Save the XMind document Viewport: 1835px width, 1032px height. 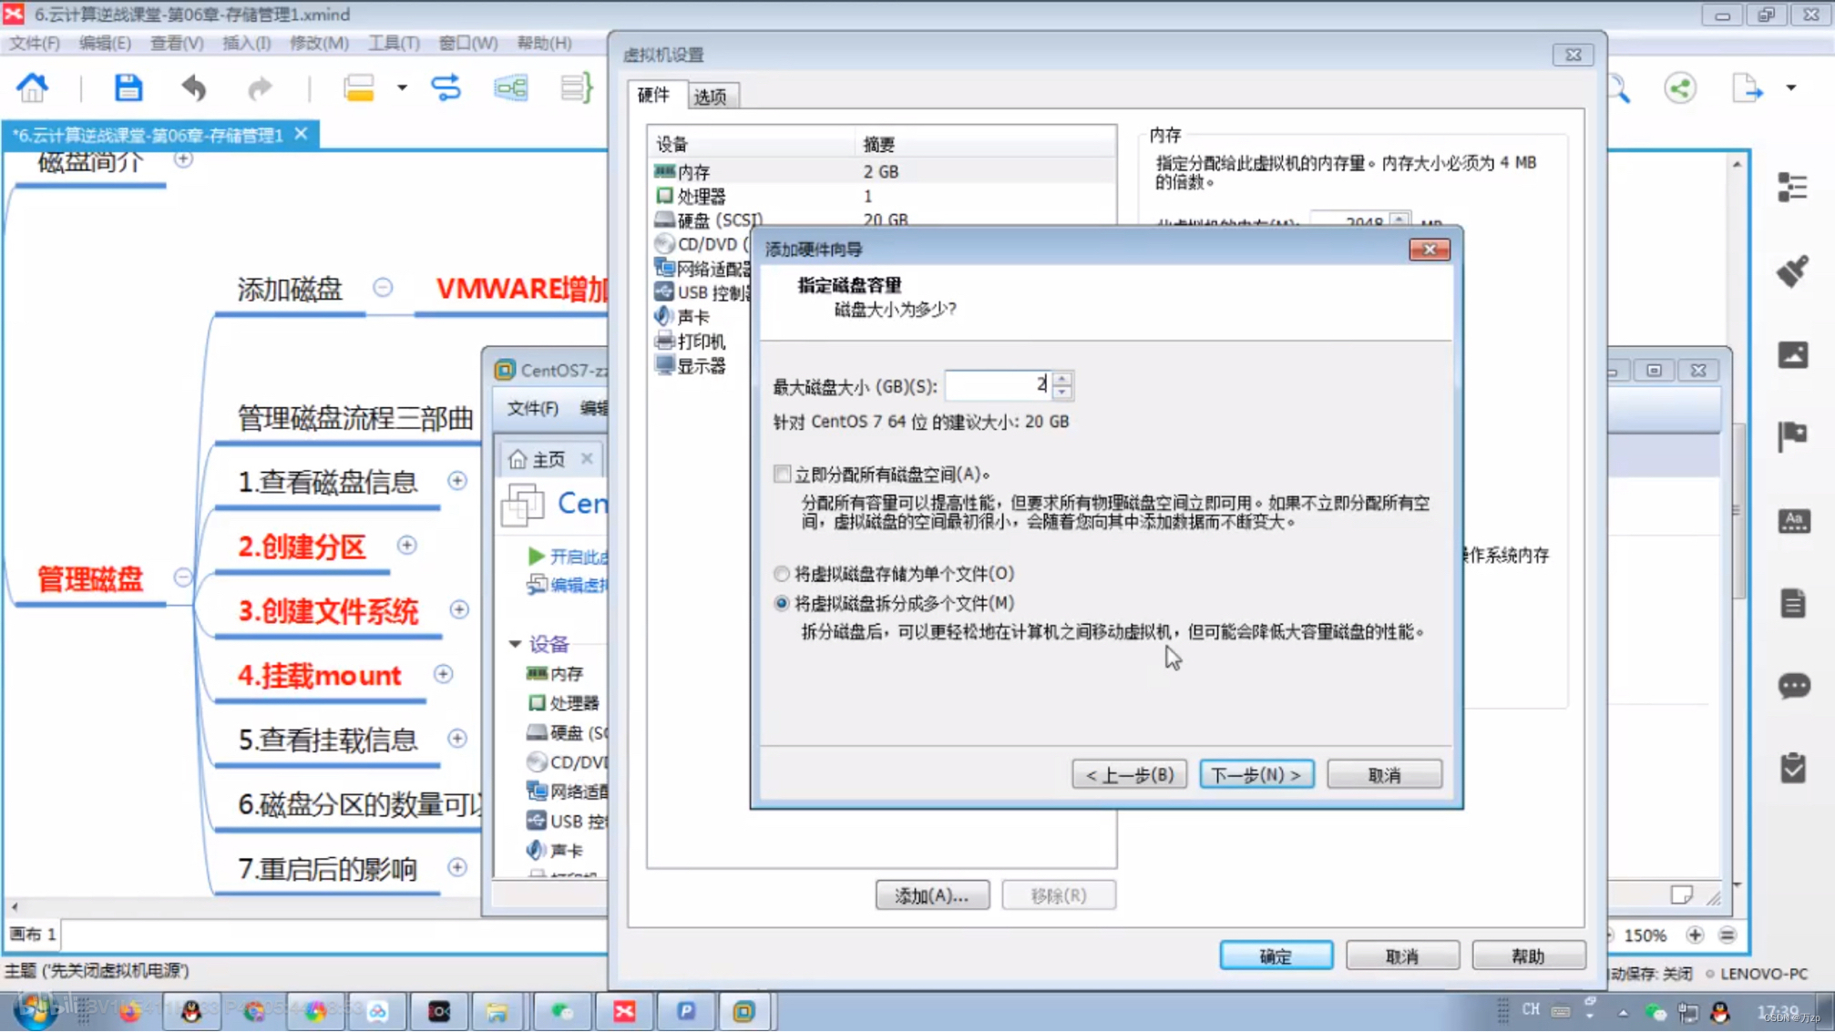click(128, 88)
